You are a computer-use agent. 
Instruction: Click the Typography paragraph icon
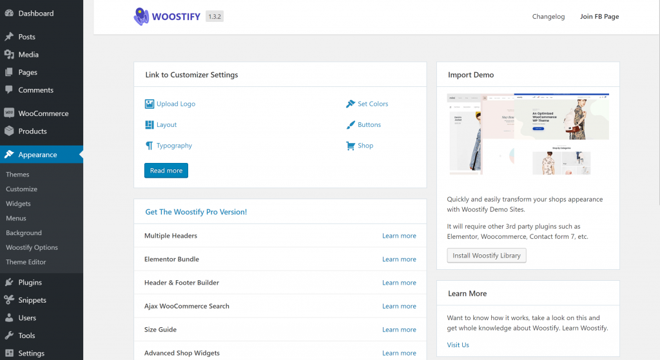pyautogui.click(x=150, y=146)
